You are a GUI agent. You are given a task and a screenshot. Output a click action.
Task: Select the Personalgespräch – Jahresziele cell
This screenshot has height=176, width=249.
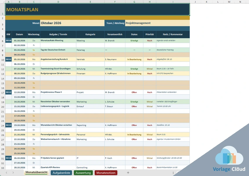click(58, 135)
